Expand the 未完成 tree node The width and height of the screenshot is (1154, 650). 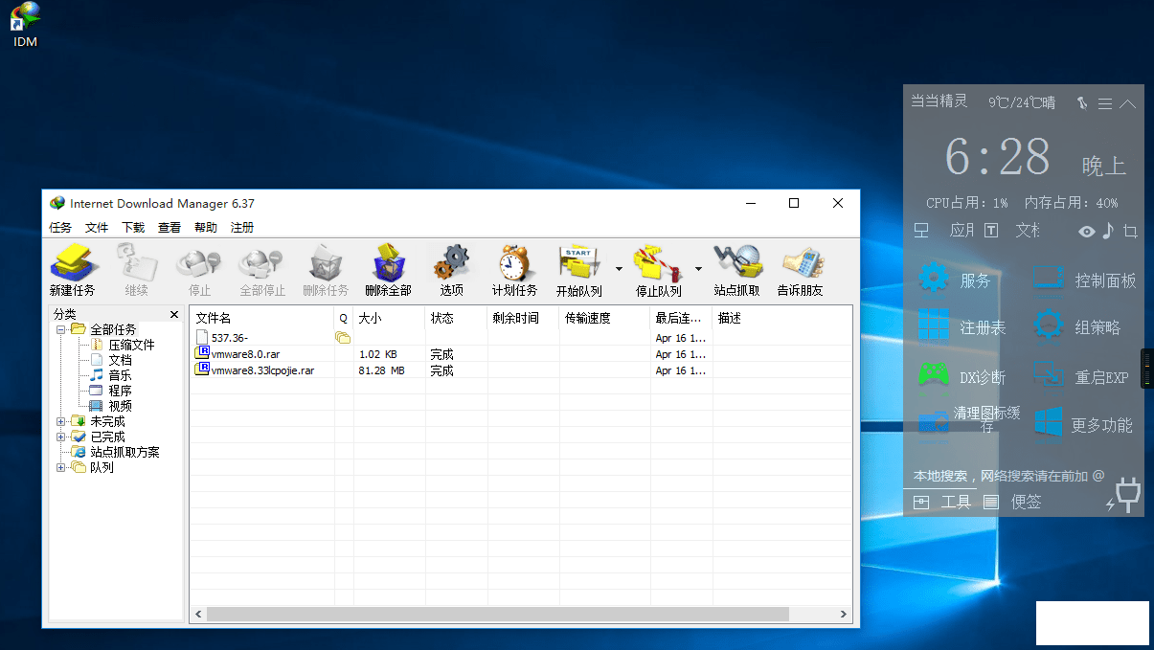61,421
